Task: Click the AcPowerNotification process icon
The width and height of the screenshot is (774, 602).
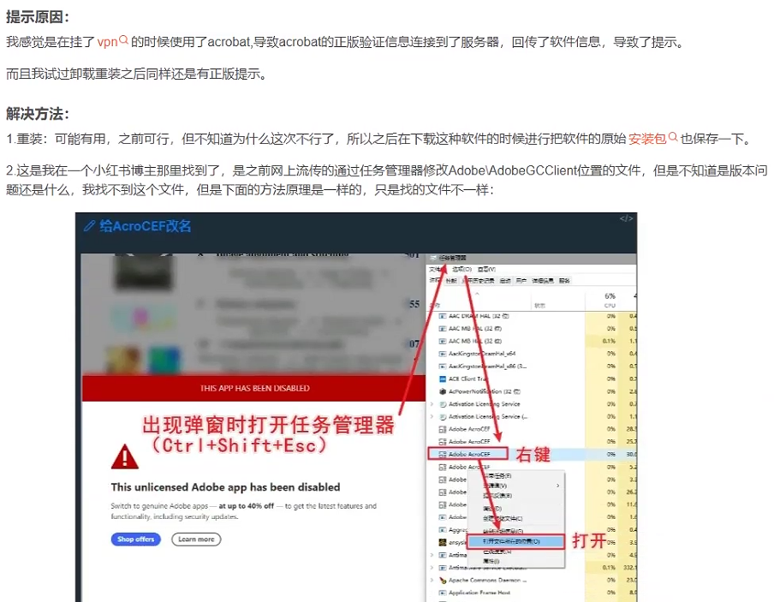Action: click(x=443, y=391)
